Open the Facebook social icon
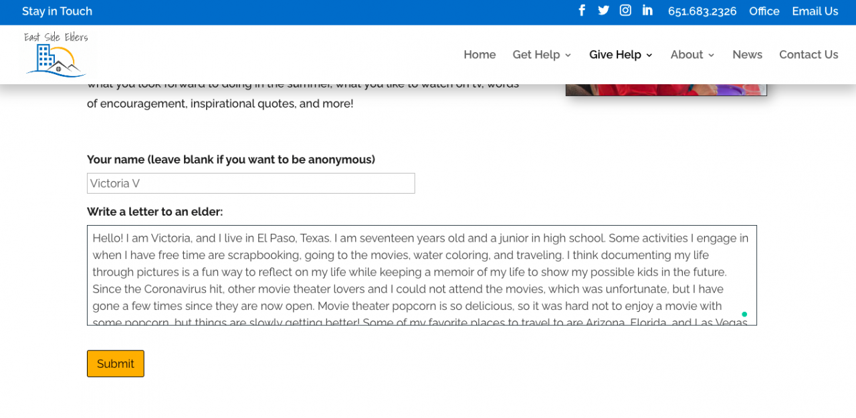The width and height of the screenshot is (856, 418). [582, 11]
